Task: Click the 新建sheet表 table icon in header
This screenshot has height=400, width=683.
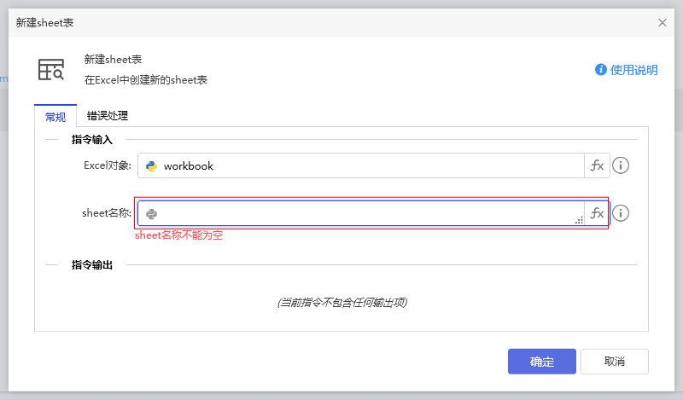Action: click(x=51, y=70)
